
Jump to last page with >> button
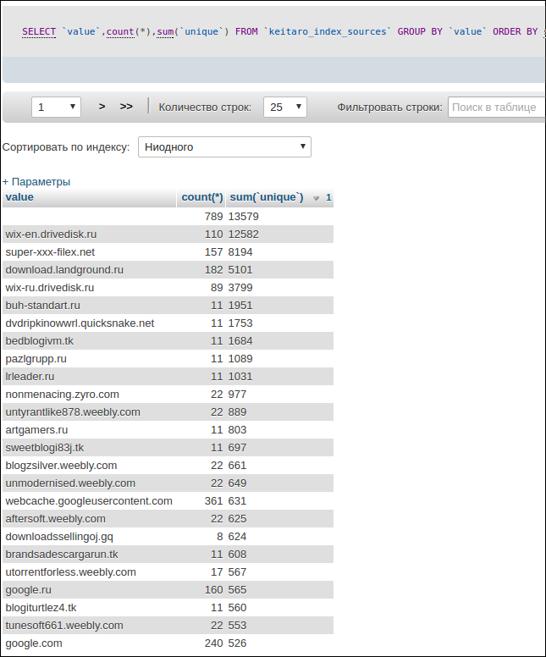pyautogui.click(x=126, y=107)
